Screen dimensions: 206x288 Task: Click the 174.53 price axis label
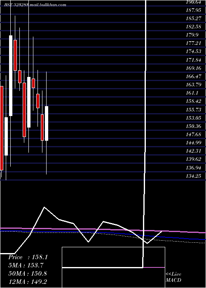tap(194, 51)
